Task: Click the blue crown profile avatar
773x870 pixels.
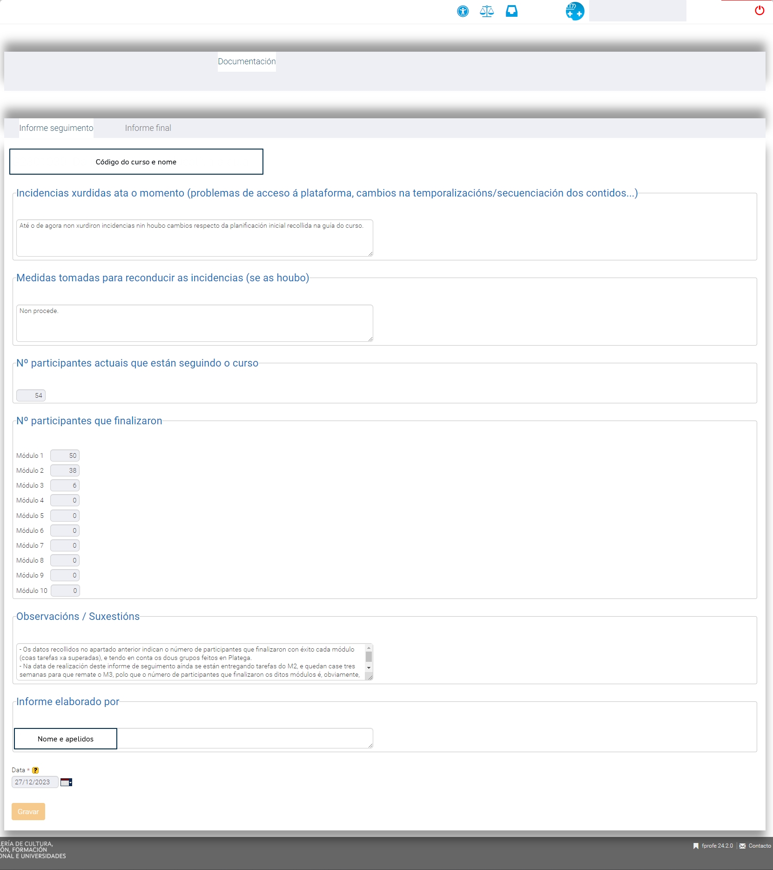Action: [575, 11]
